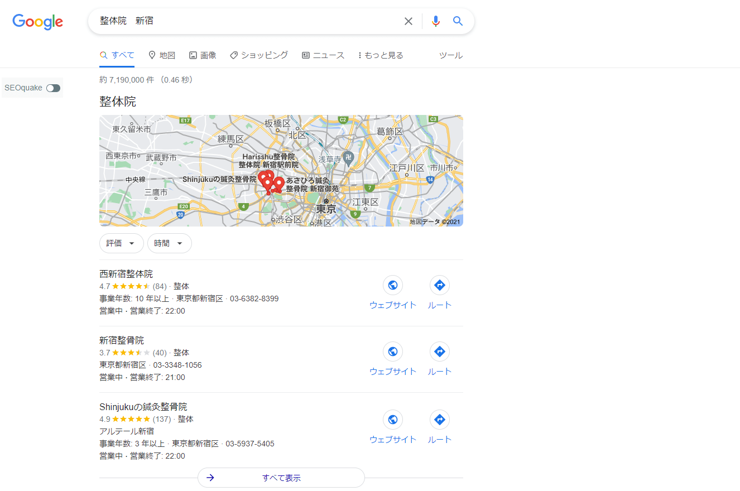Image resolution: width=740 pixels, height=491 pixels.
Task: Open route arrow icon for Shinjukuの鍼灸整骨院
Action: point(440,420)
